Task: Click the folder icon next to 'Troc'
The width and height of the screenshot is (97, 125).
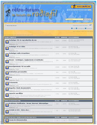Action: tap(7, 78)
